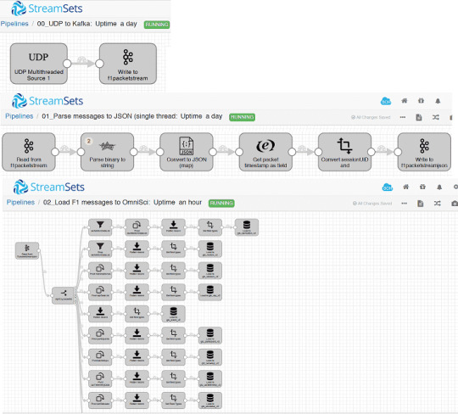
Task: Select the Write to f1packetstreamjson stage
Action: 424,152
